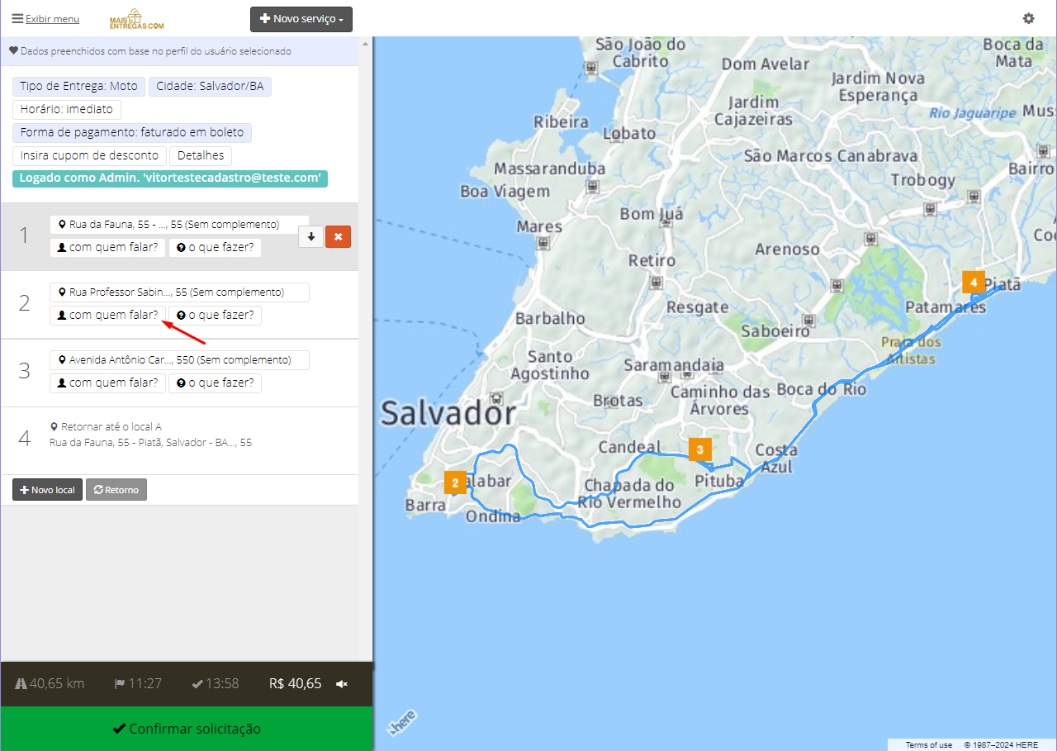
Task: Toggle the sound mute speaker icon
Action: click(x=342, y=684)
